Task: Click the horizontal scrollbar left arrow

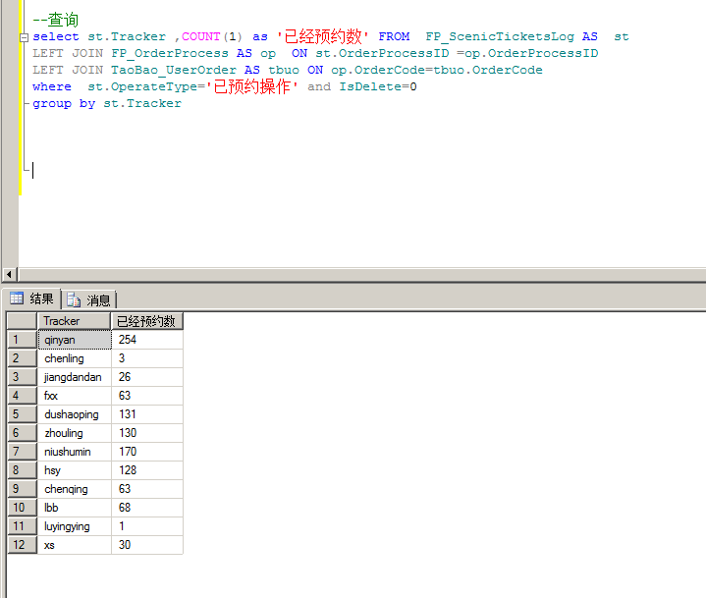Action: 9,274
